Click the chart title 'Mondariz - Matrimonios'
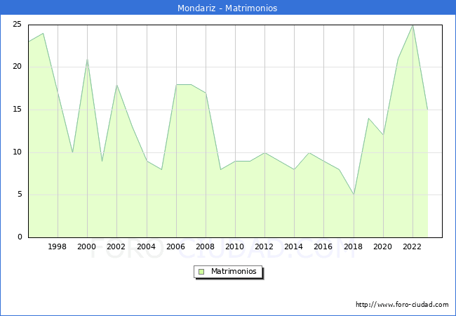This screenshot has height=316, width=456. 227,8
